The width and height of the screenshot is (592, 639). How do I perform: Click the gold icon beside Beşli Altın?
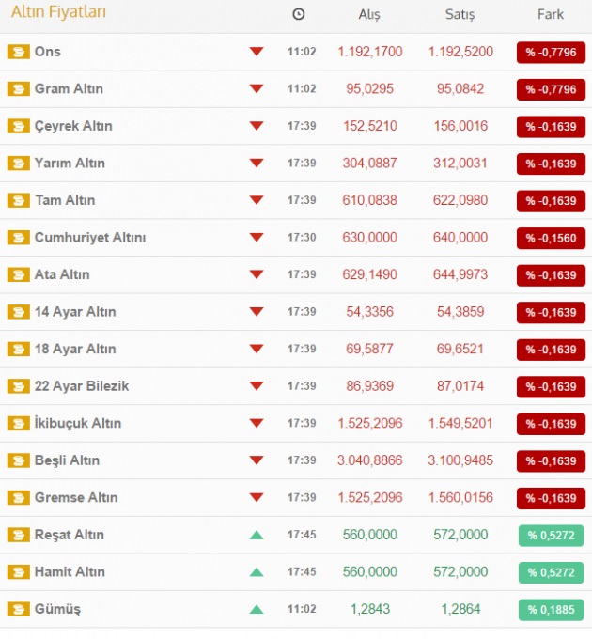coord(18,460)
